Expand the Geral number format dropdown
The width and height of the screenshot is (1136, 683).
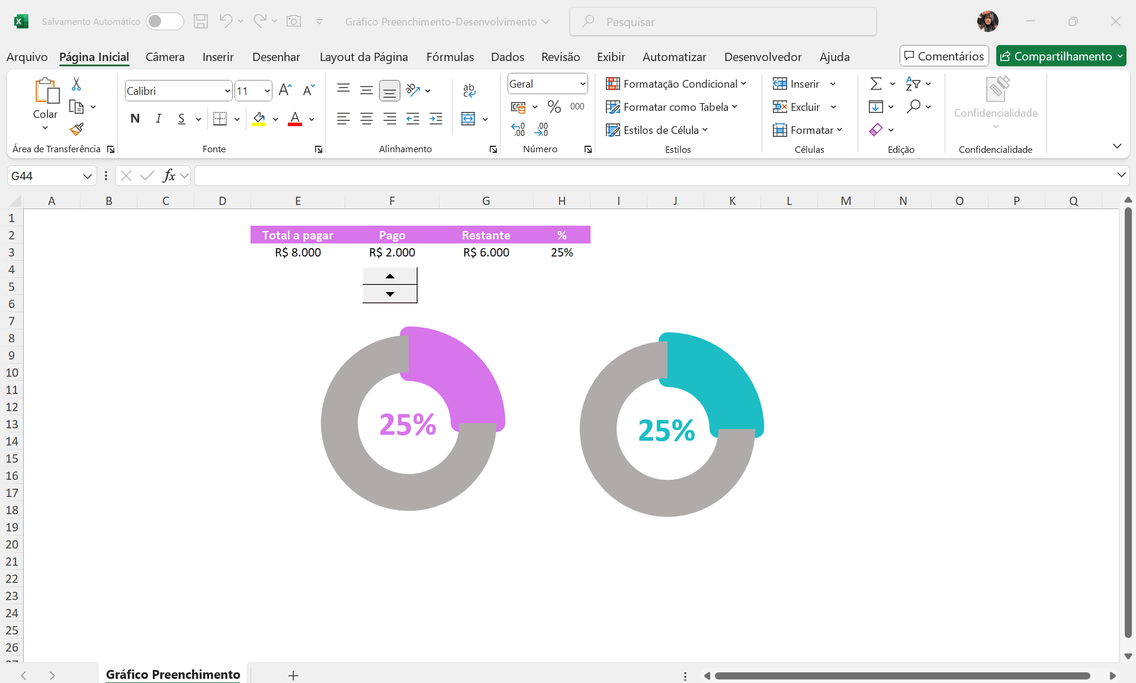click(582, 84)
